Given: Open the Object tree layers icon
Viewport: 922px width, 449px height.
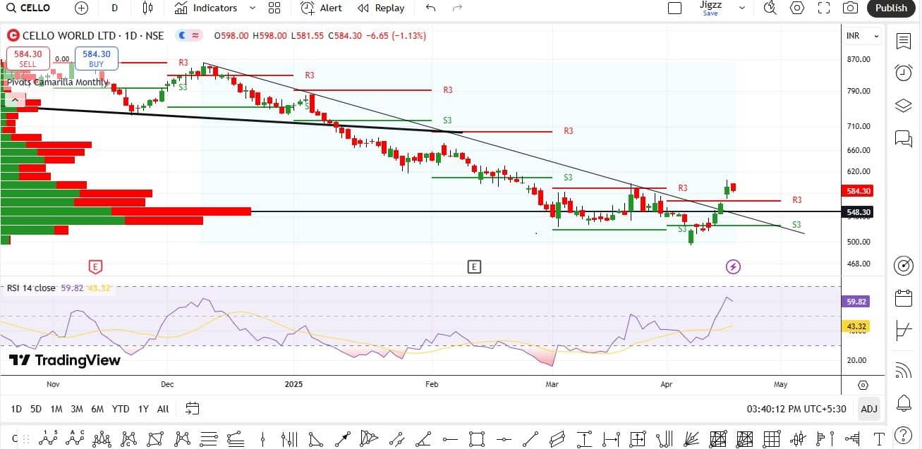Looking at the screenshot, I should click(903, 106).
